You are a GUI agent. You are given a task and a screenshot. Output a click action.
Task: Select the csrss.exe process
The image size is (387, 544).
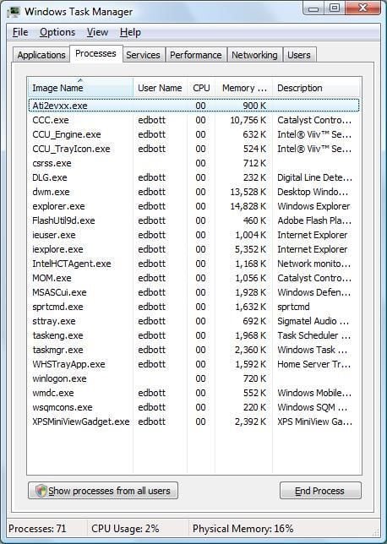pos(193,163)
